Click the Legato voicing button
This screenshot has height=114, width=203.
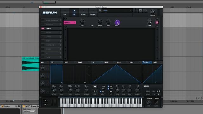[x=148, y=94]
